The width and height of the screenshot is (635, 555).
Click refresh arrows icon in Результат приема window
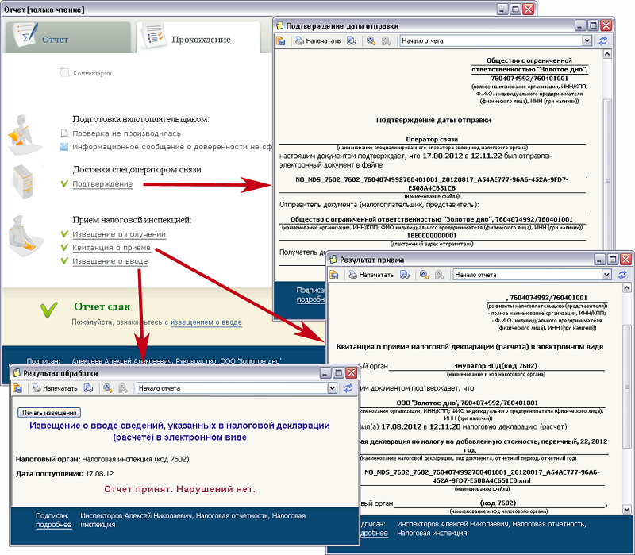tap(622, 275)
